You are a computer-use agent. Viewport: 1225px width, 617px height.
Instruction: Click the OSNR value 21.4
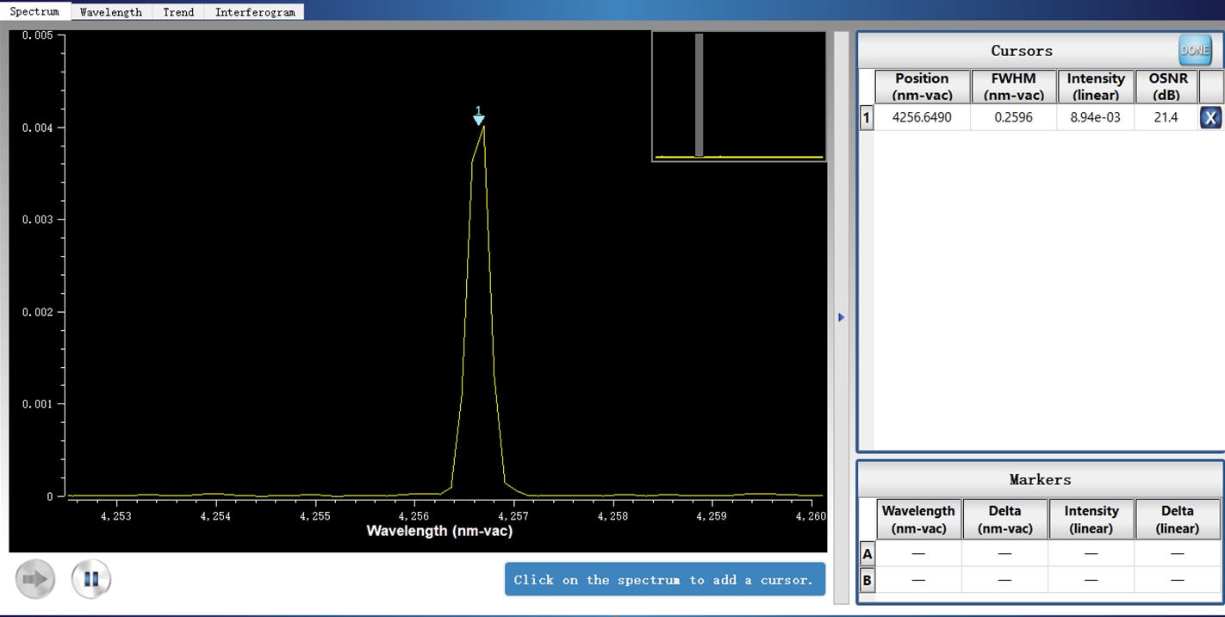click(x=1166, y=117)
